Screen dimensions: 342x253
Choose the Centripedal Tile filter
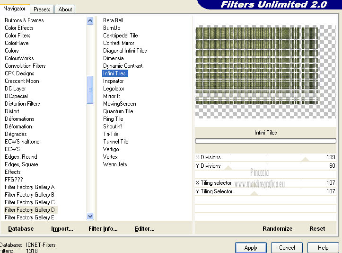(121, 36)
